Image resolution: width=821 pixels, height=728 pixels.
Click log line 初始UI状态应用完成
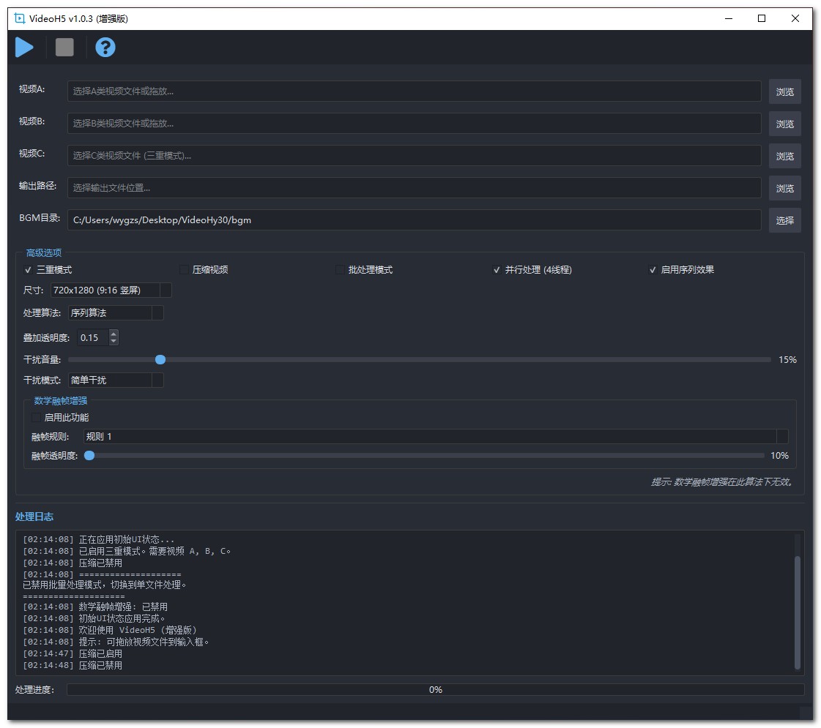94,618
